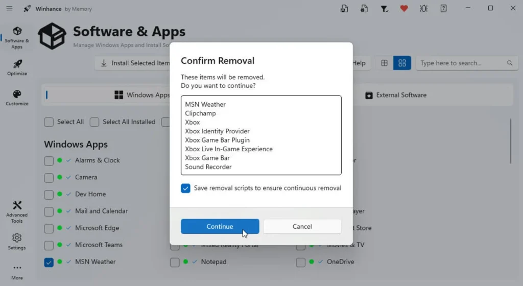Switch to the External Software tab

click(396, 95)
